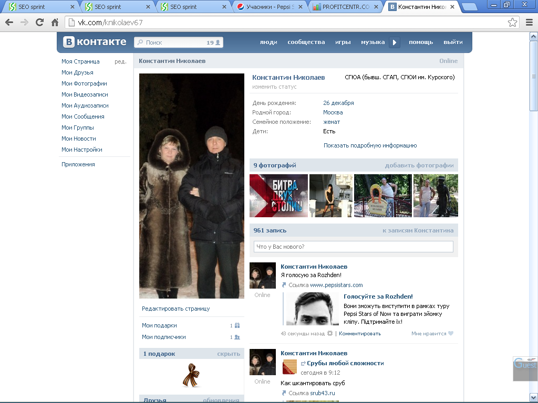
Task: Click the gift icon next to Мои подарки
Action: [x=237, y=325]
